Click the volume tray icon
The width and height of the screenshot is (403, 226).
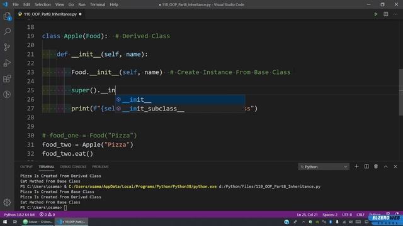point(351,222)
